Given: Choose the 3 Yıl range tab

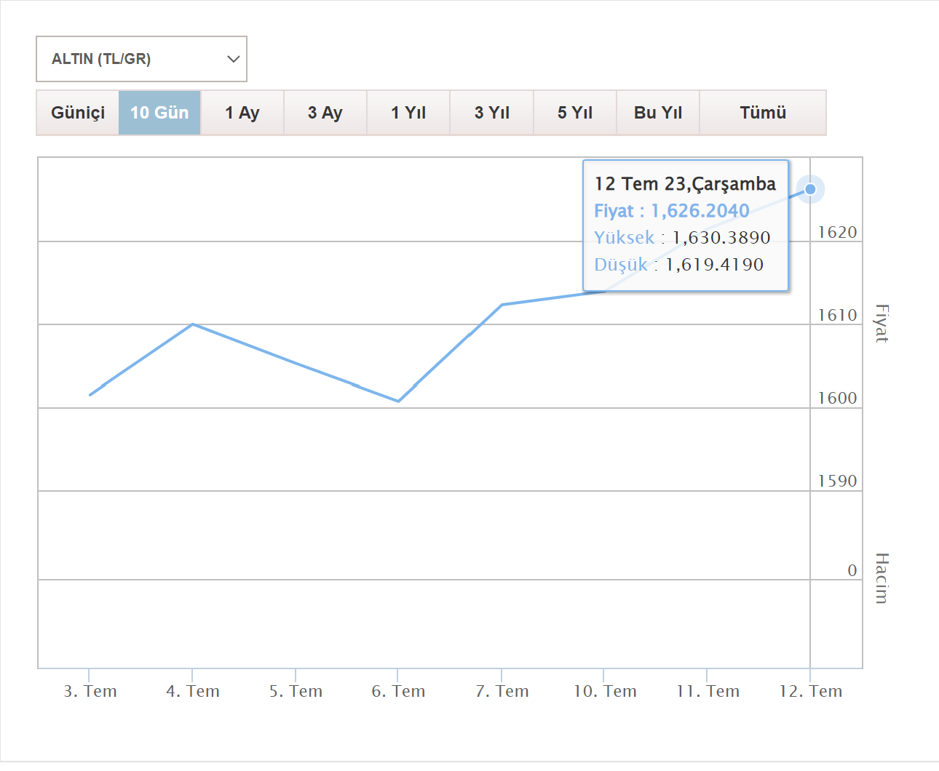Looking at the screenshot, I should click(x=492, y=113).
